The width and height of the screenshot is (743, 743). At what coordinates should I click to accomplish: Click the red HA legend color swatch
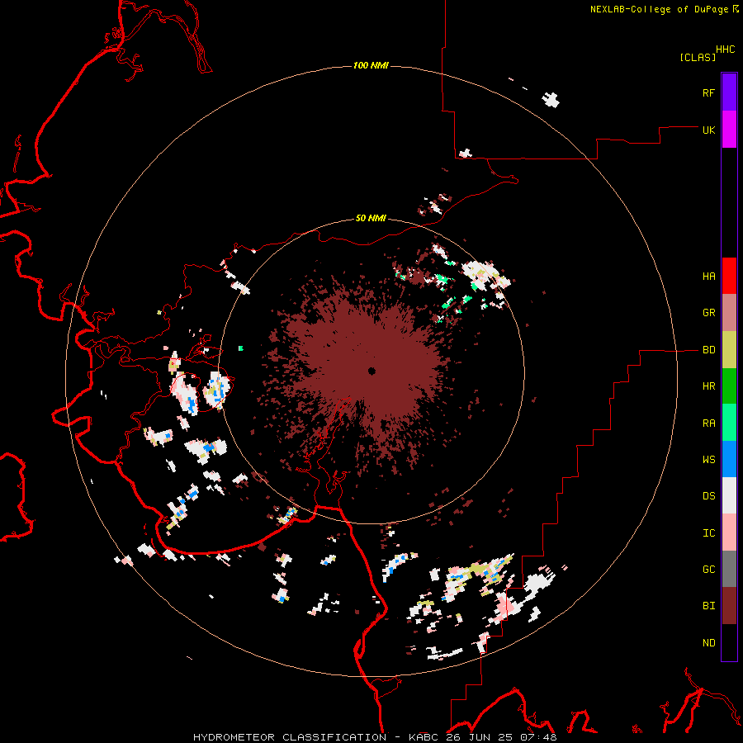(x=729, y=276)
